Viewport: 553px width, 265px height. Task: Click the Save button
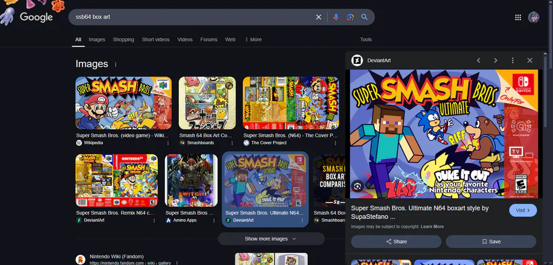[491, 242]
